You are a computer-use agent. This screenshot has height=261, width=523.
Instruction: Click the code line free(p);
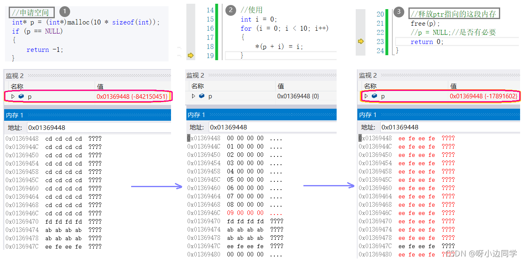[x=425, y=23]
